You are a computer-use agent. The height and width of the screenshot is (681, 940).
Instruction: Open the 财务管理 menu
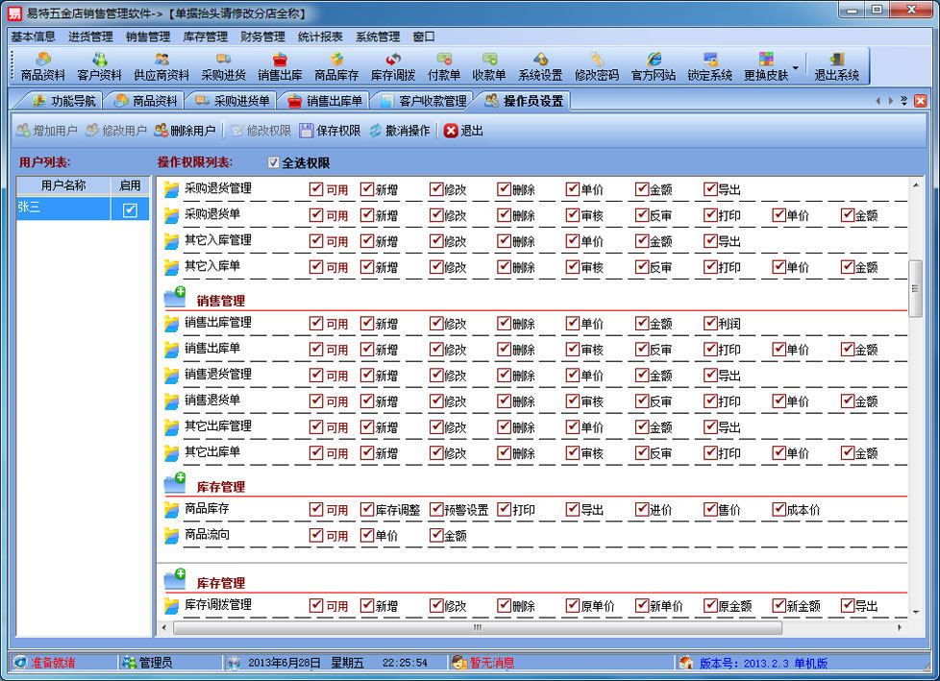(262, 36)
